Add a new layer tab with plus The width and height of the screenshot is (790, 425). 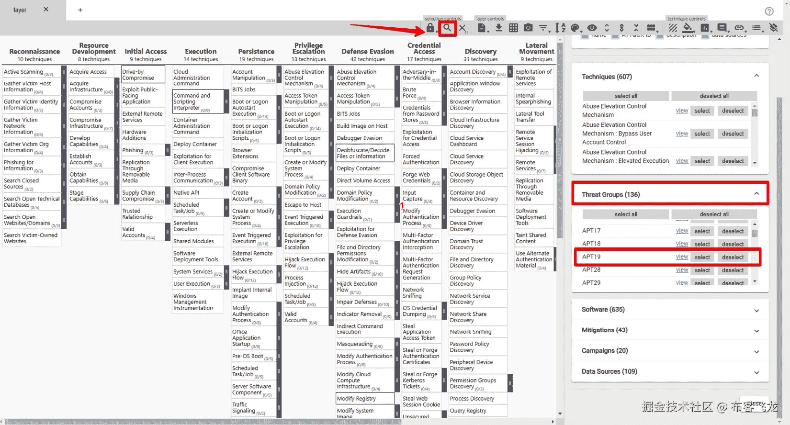[80, 10]
